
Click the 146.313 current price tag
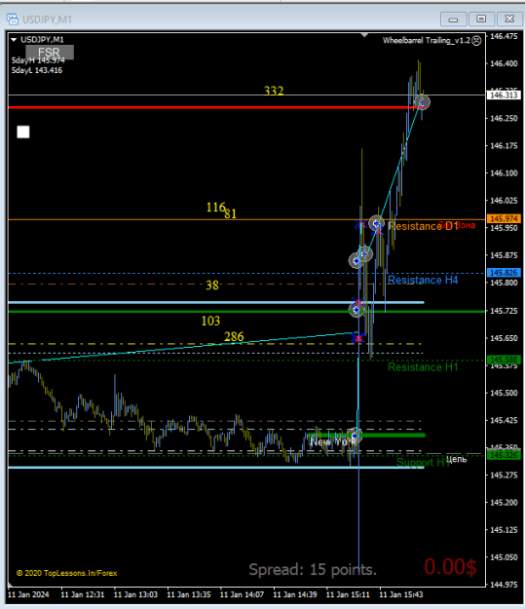pos(504,95)
